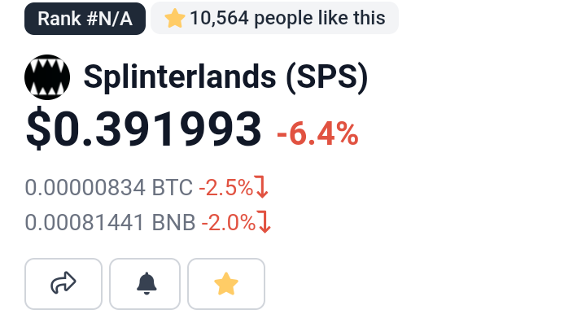Click the 10,564 people like this badge
The image size is (586, 336).
click(x=275, y=18)
